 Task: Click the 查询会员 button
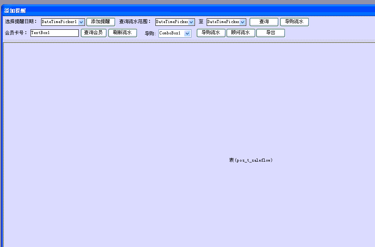tap(94, 33)
